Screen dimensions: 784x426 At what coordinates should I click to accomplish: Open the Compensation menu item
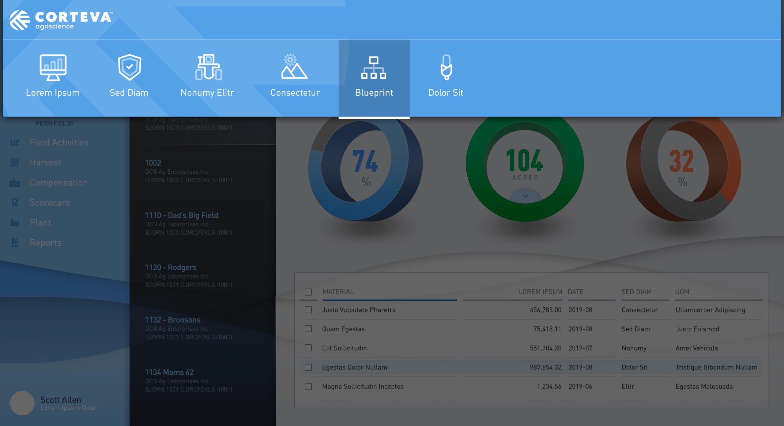[59, 183]
